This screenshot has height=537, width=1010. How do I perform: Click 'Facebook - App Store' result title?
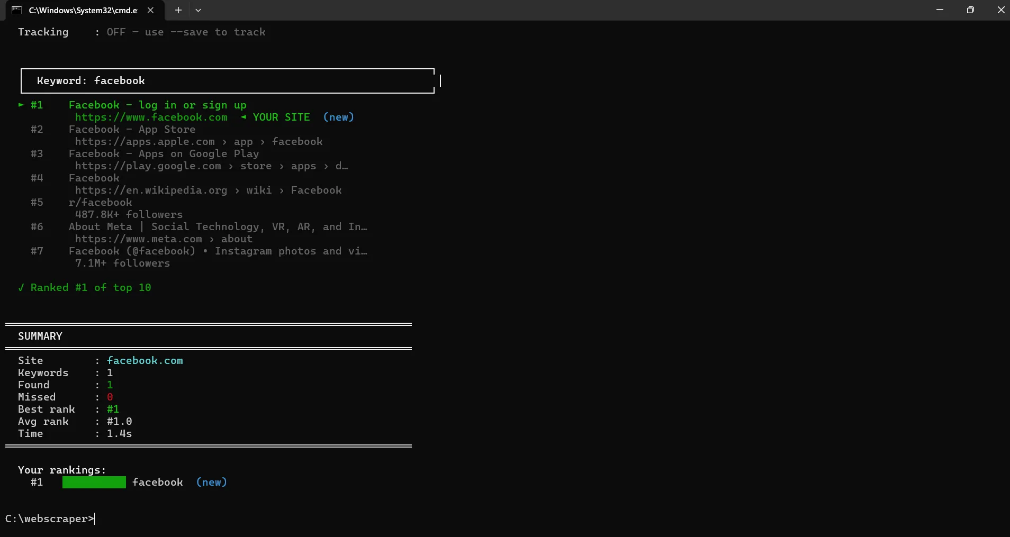tap(132, 130)
